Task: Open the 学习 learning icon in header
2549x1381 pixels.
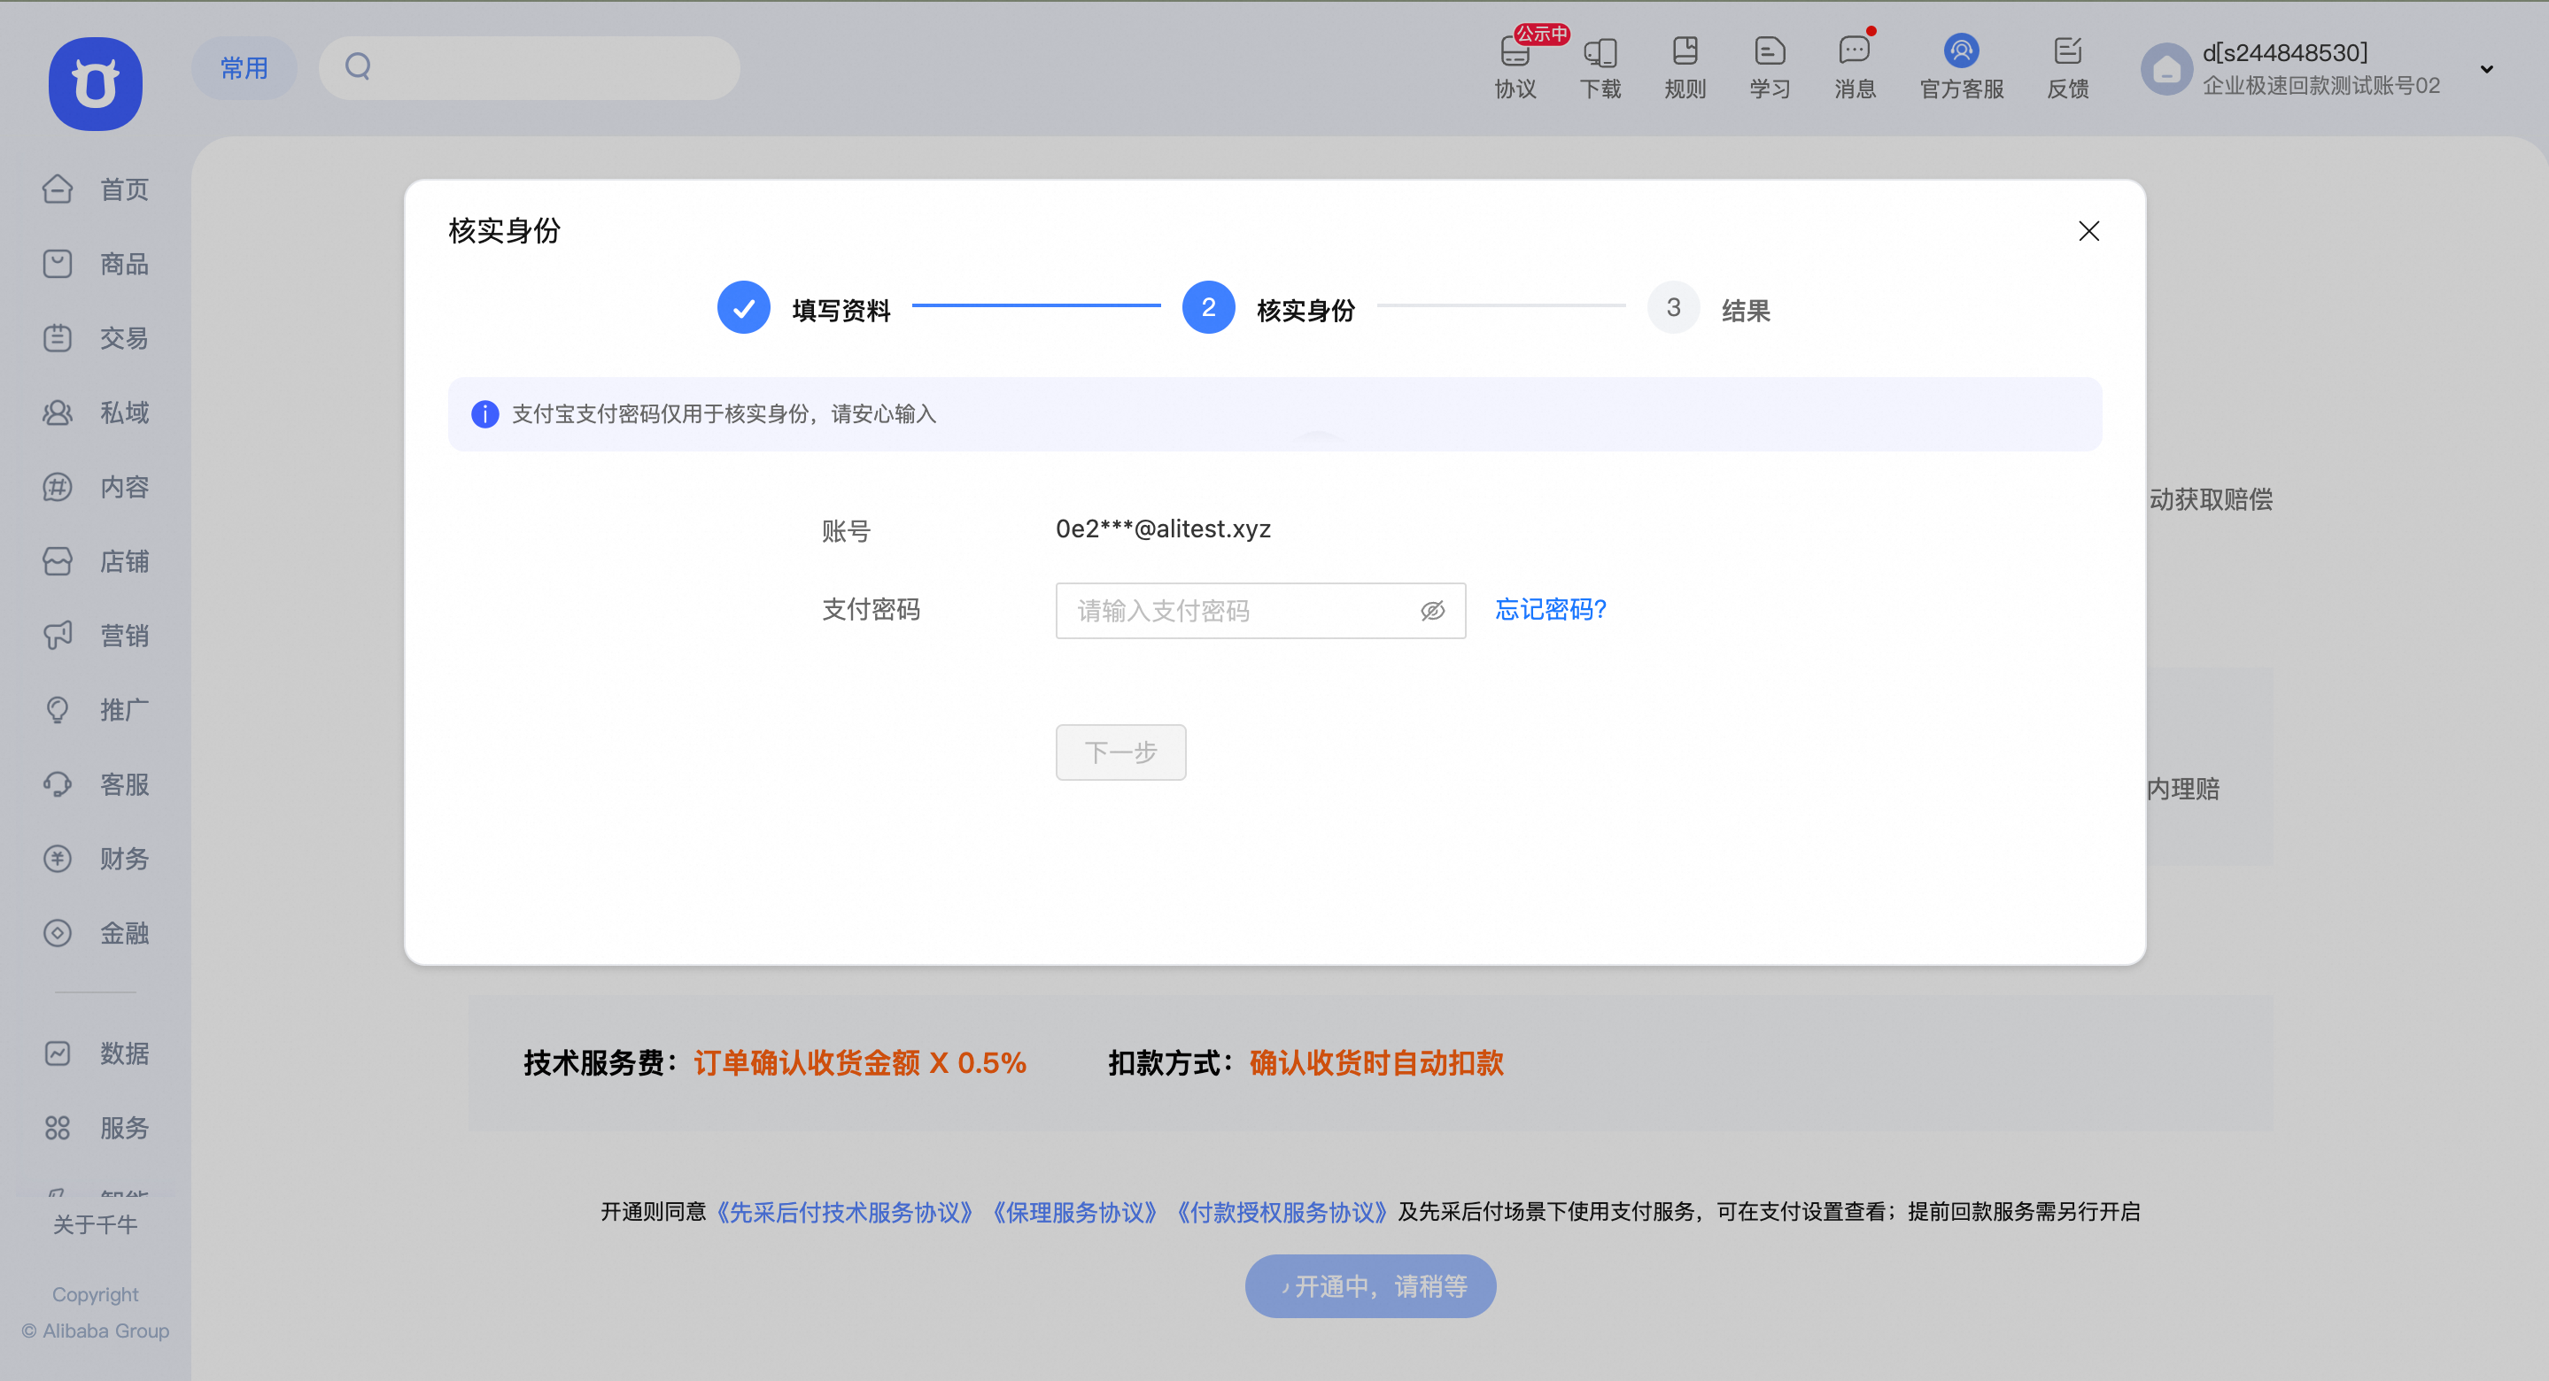Action: coord(1770,67)
